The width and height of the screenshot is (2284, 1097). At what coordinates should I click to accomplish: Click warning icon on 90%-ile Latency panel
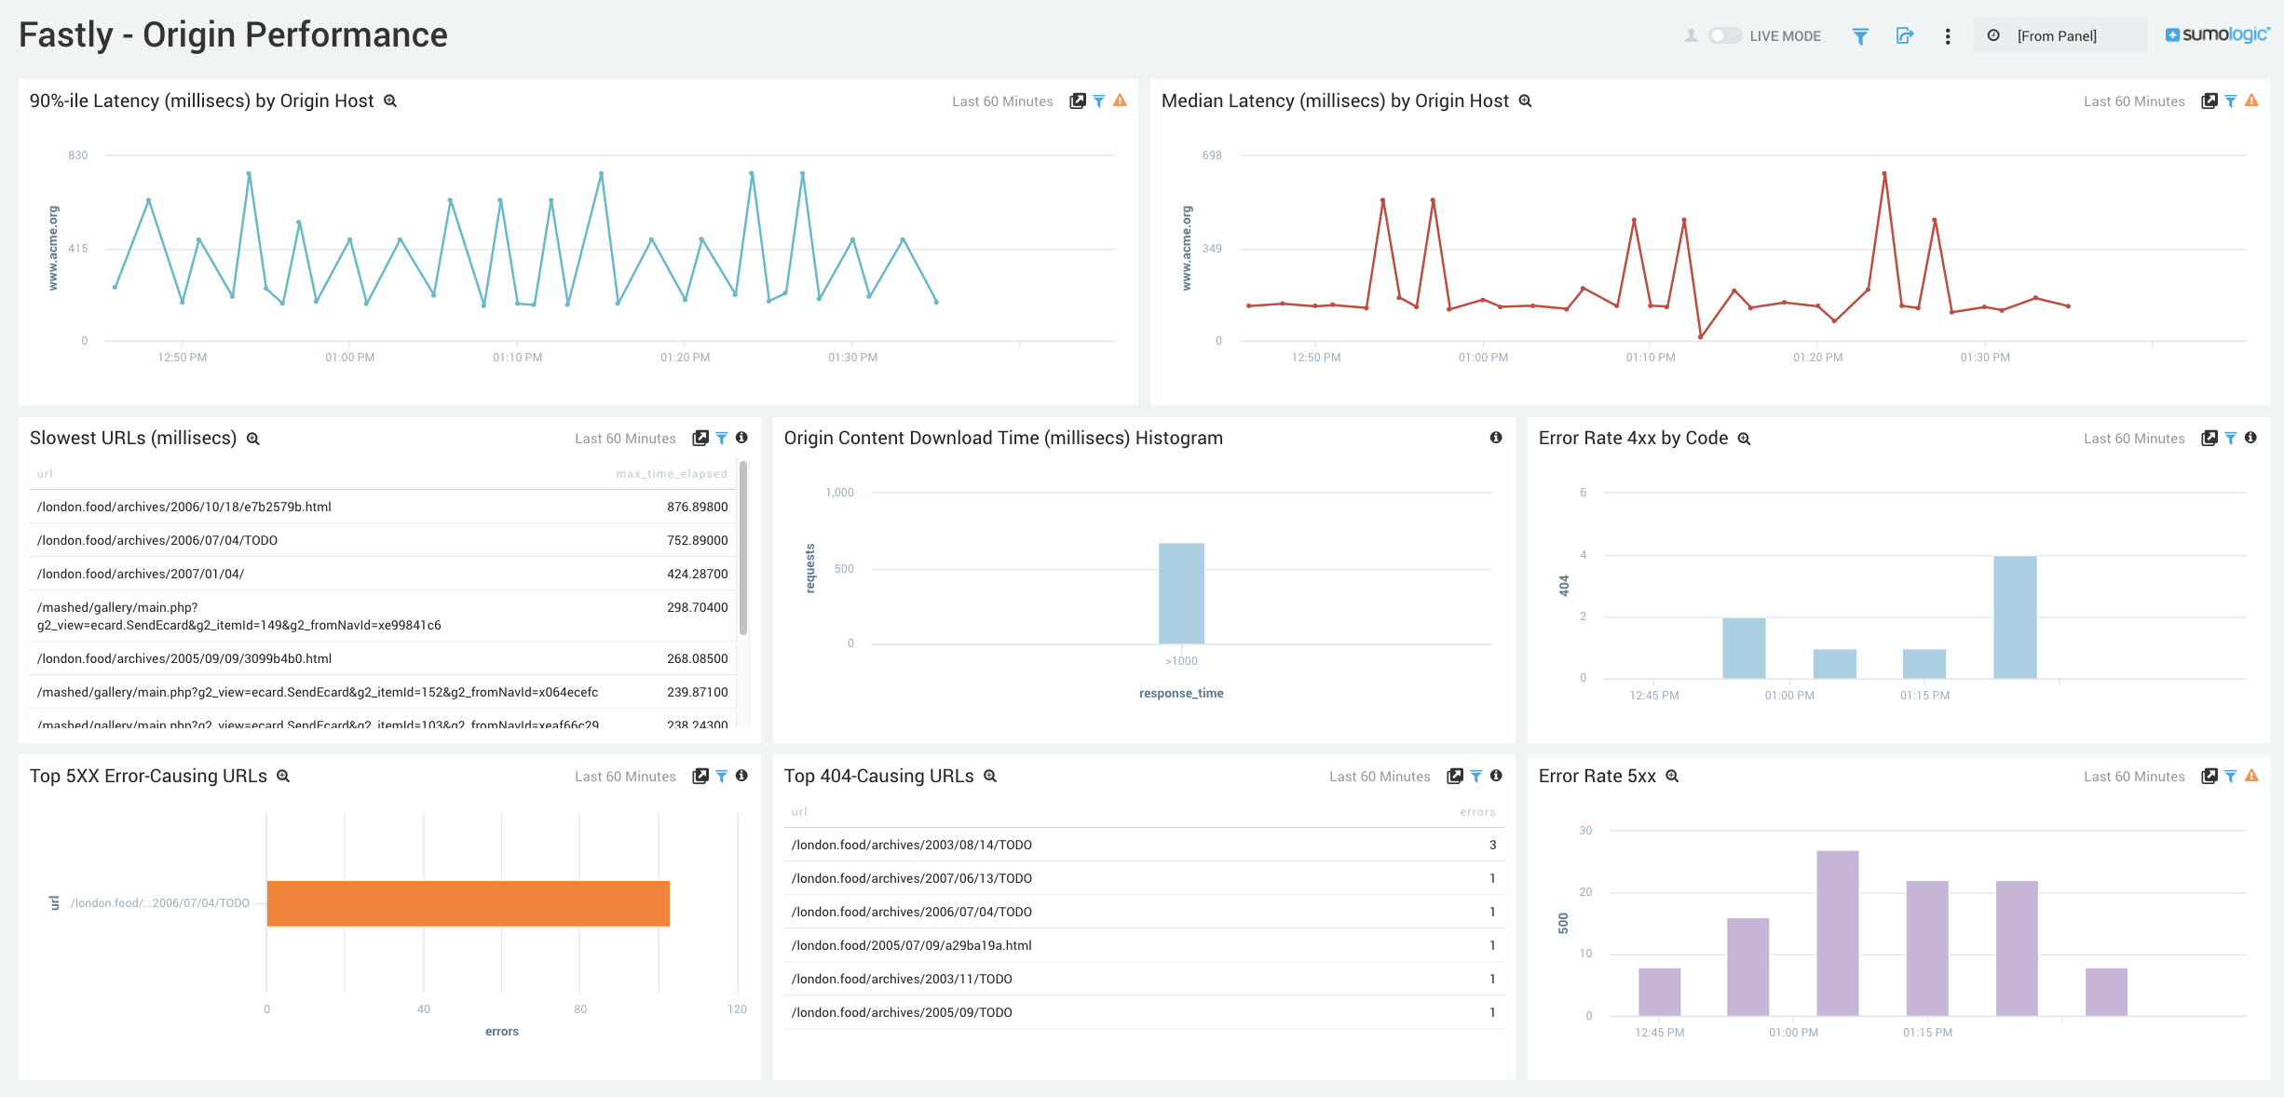[1120, 101]
